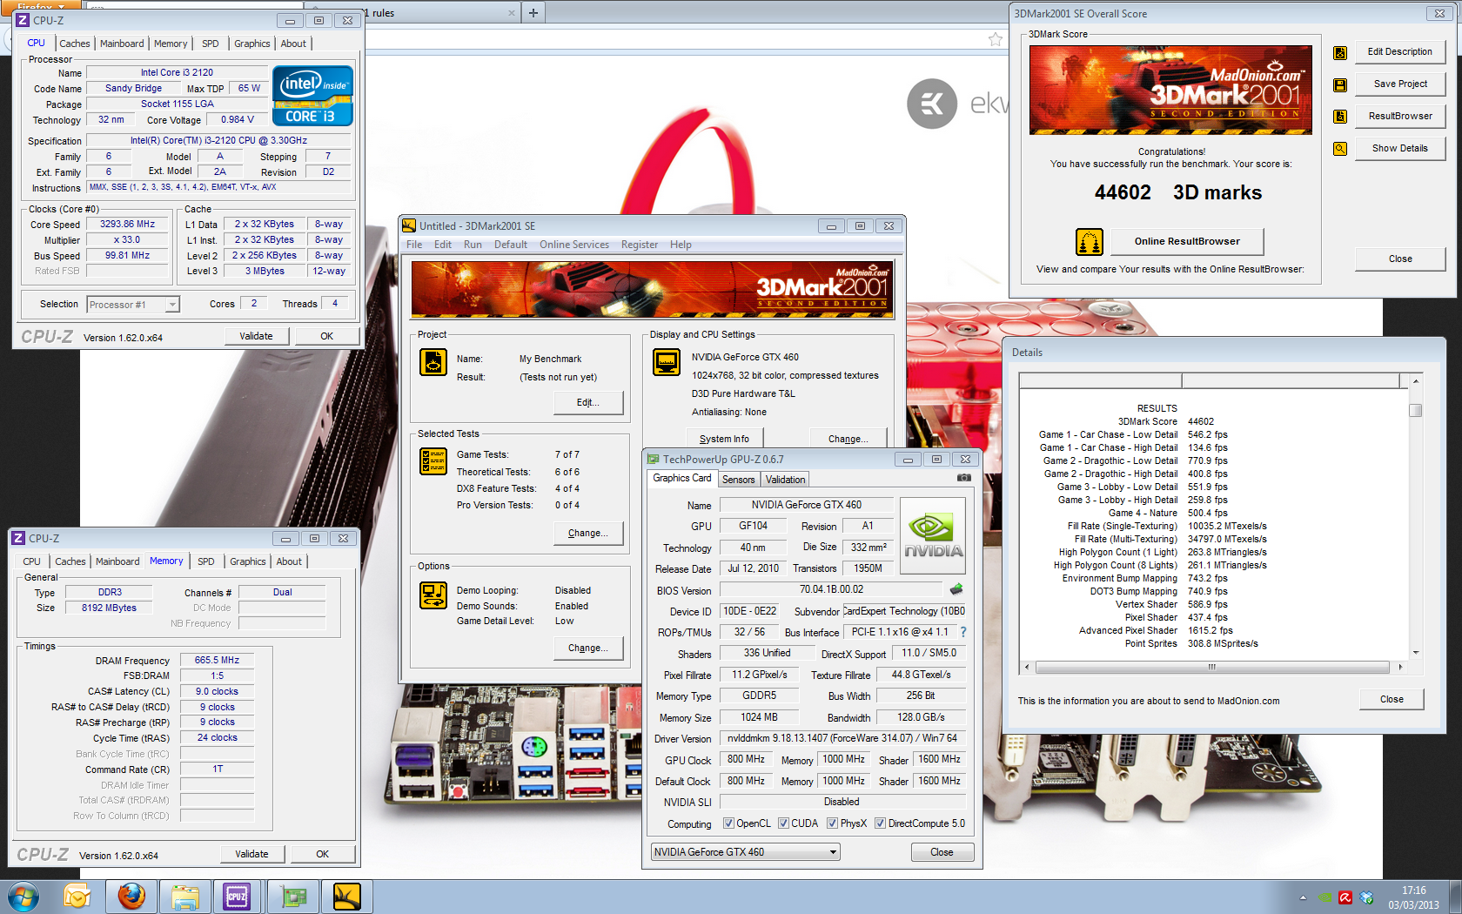Click the Edit Description button
Image resolution: width=1462 pixels, height=914 pixels.
(1399, 52)
